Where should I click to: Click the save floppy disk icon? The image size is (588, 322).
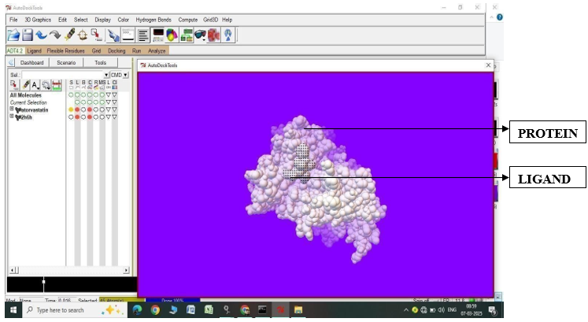pos(28,35)
